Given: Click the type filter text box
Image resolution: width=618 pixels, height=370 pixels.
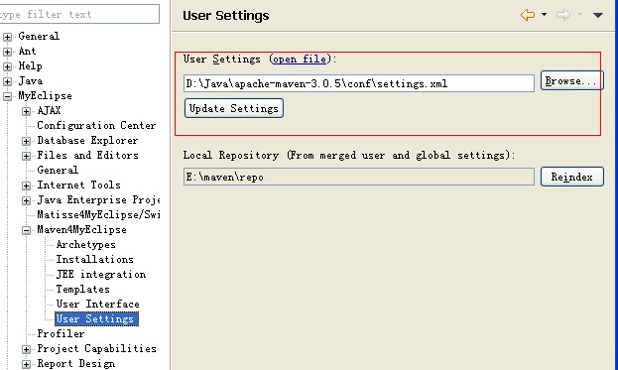Looking at the screenshot, I should [x=78, y=14].
